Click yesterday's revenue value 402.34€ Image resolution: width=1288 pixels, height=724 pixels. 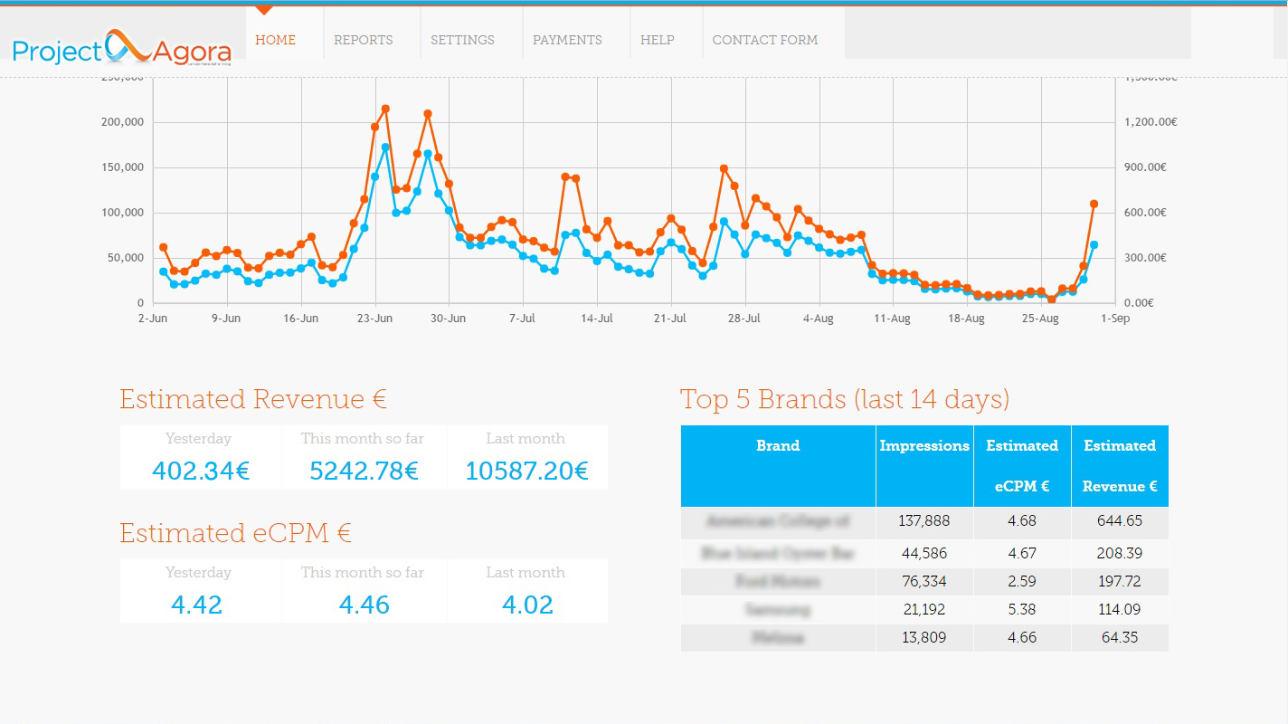(x=200, y=472)
